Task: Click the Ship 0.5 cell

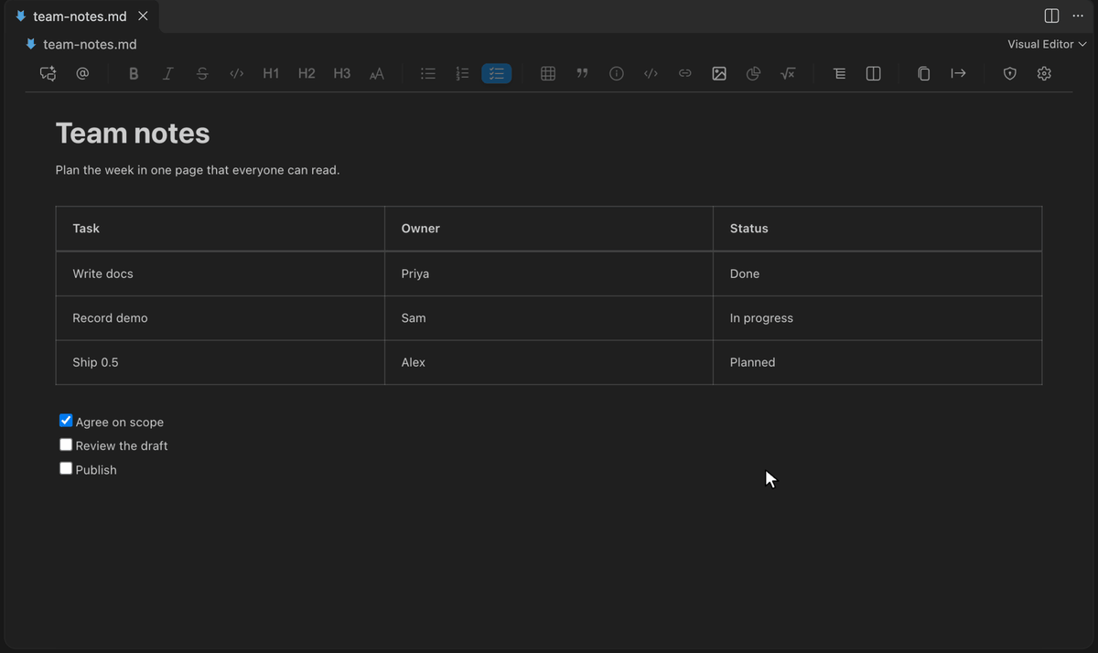Action: pyautogui.click(x=221, y=362)
